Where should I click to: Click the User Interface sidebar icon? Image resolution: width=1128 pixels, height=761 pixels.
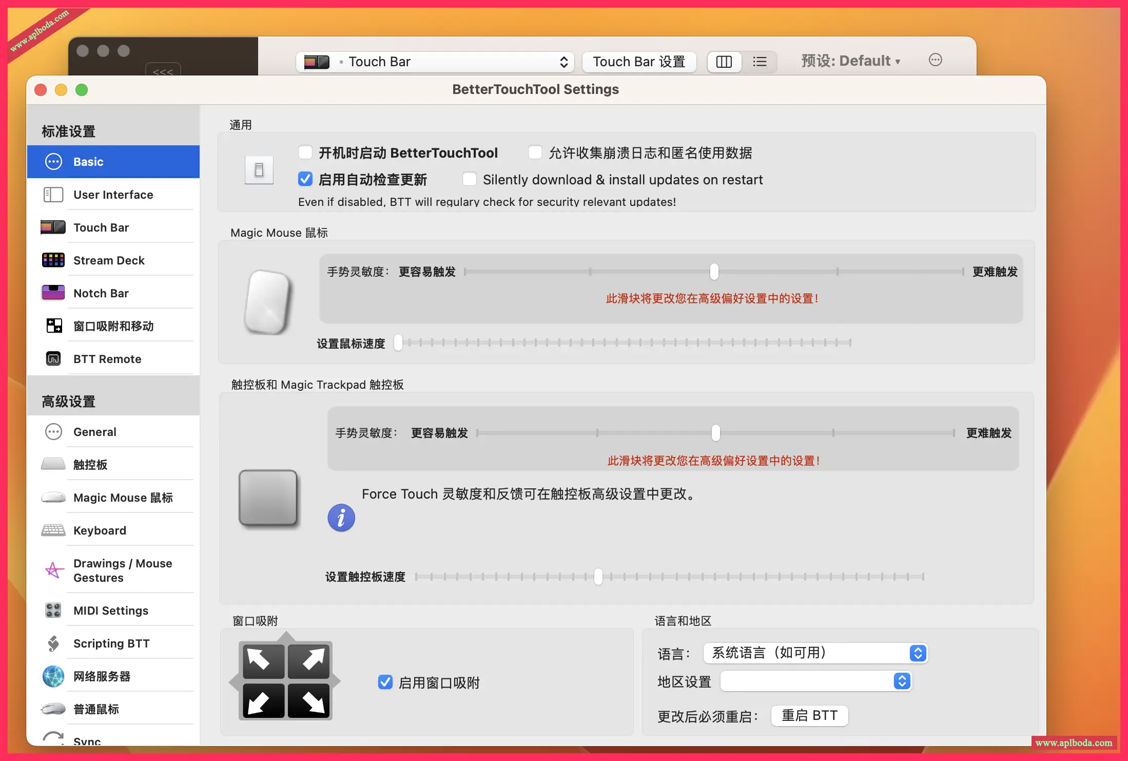click(53, 195)
